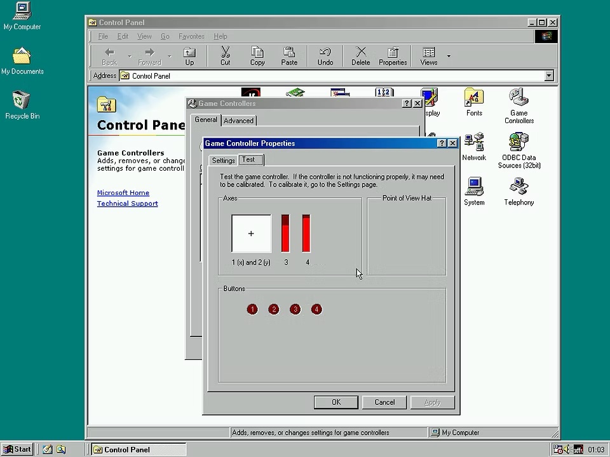Click the volume speaker tray icon
Image resolution: width=610 pixels, height=457 pixels.
point(567,449)
